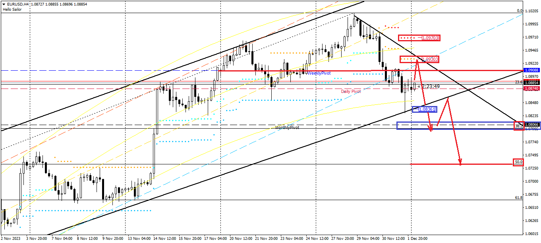Click the "21 Nov 20:00" time axis label

(266, 239)
